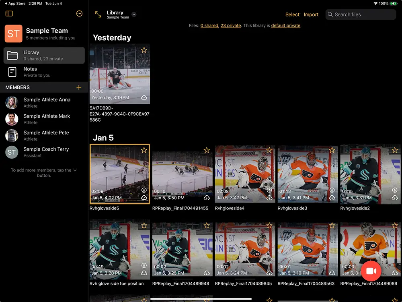Toggle the sidebar panel icon

[9, 14]
